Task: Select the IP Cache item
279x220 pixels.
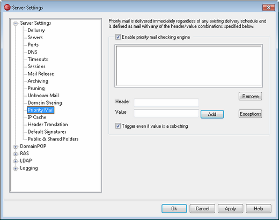Action: (37, 117)
